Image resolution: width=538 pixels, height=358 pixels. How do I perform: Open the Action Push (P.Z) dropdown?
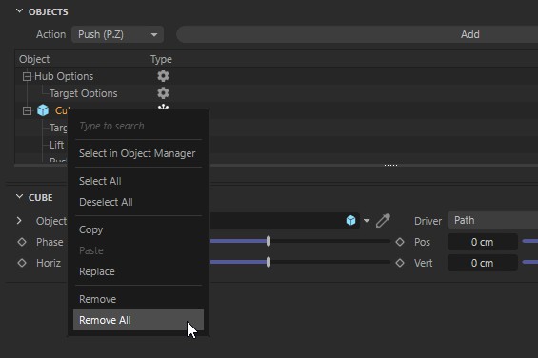[117, 34]
